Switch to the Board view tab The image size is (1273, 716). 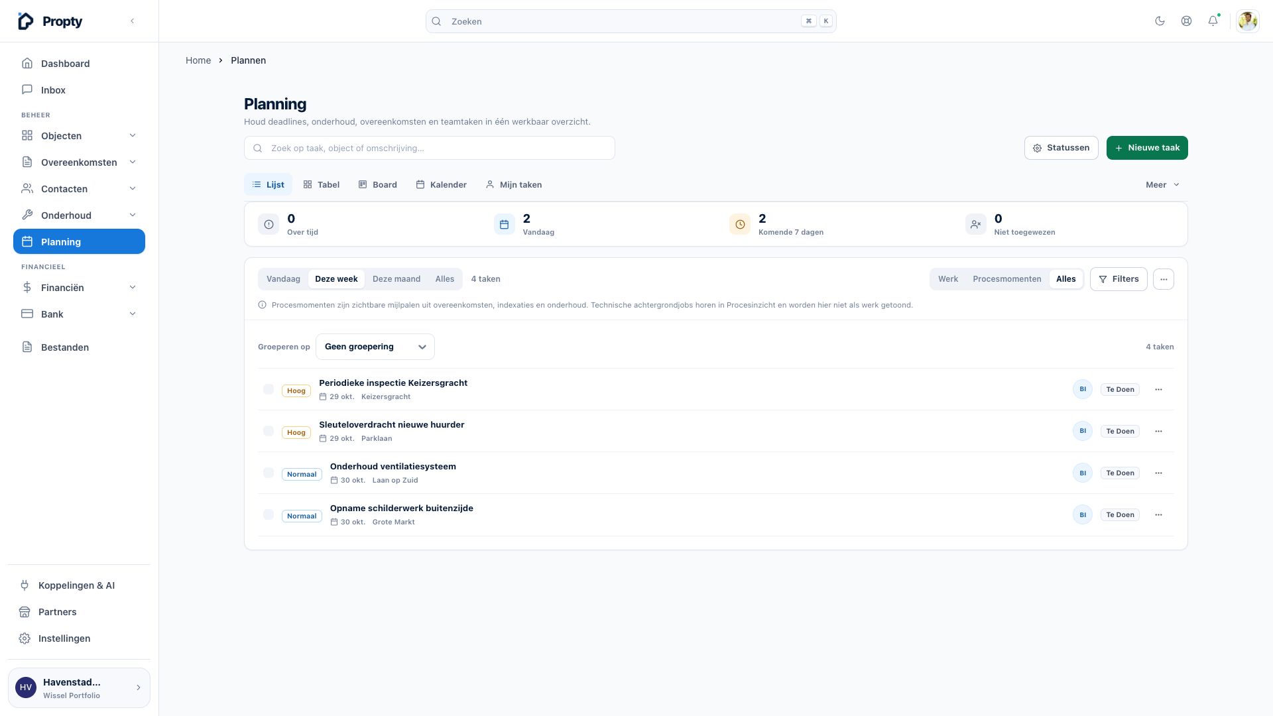pyautogui.click(x=377, y=185)
